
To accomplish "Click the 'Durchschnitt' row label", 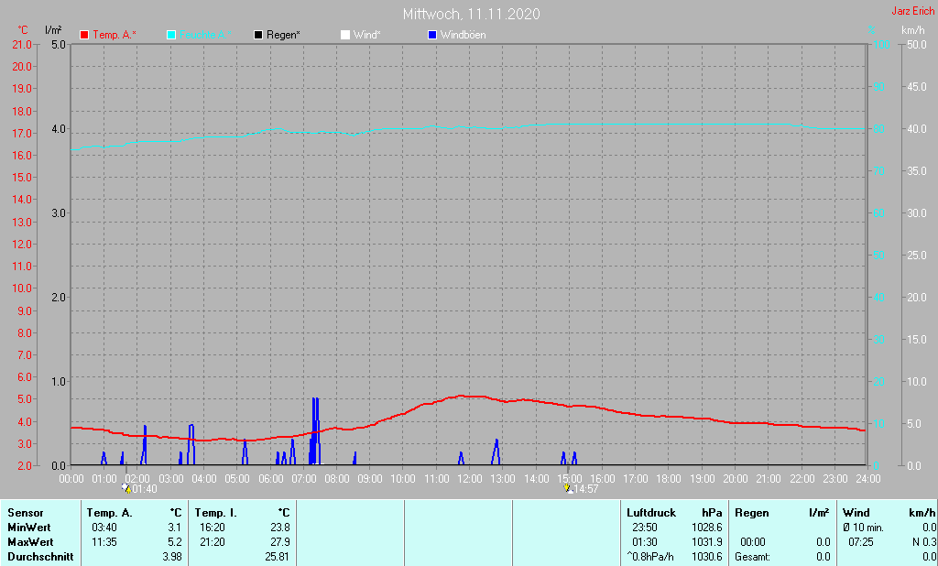I will [x=40, y=557].
